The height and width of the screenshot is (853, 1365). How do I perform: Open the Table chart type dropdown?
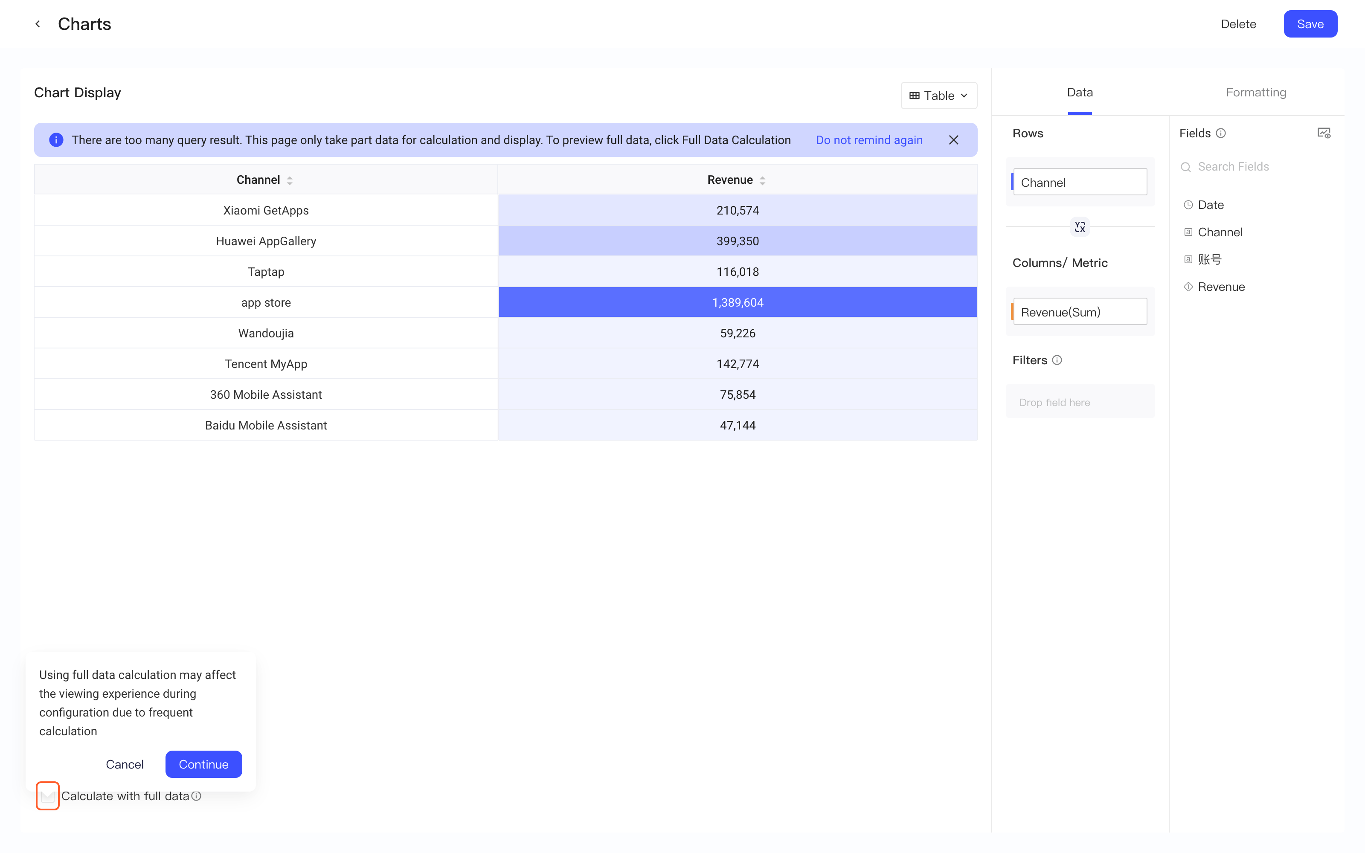click(x=938, y=96)
